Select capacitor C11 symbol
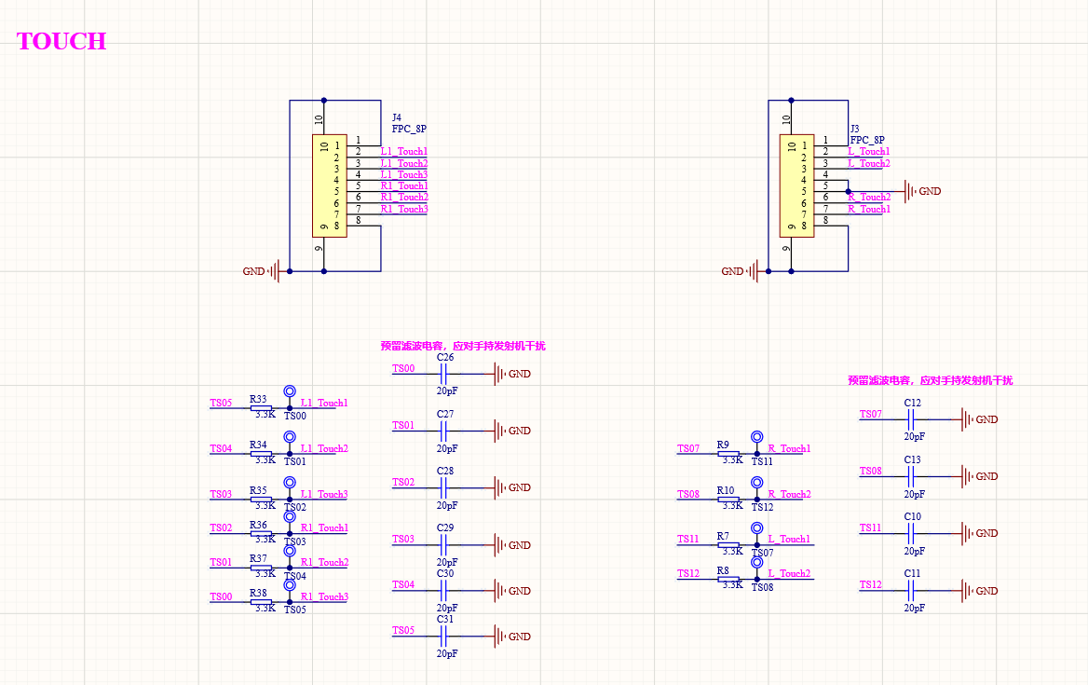Viewport: 1088px width, 685px height. coord(912,591)
